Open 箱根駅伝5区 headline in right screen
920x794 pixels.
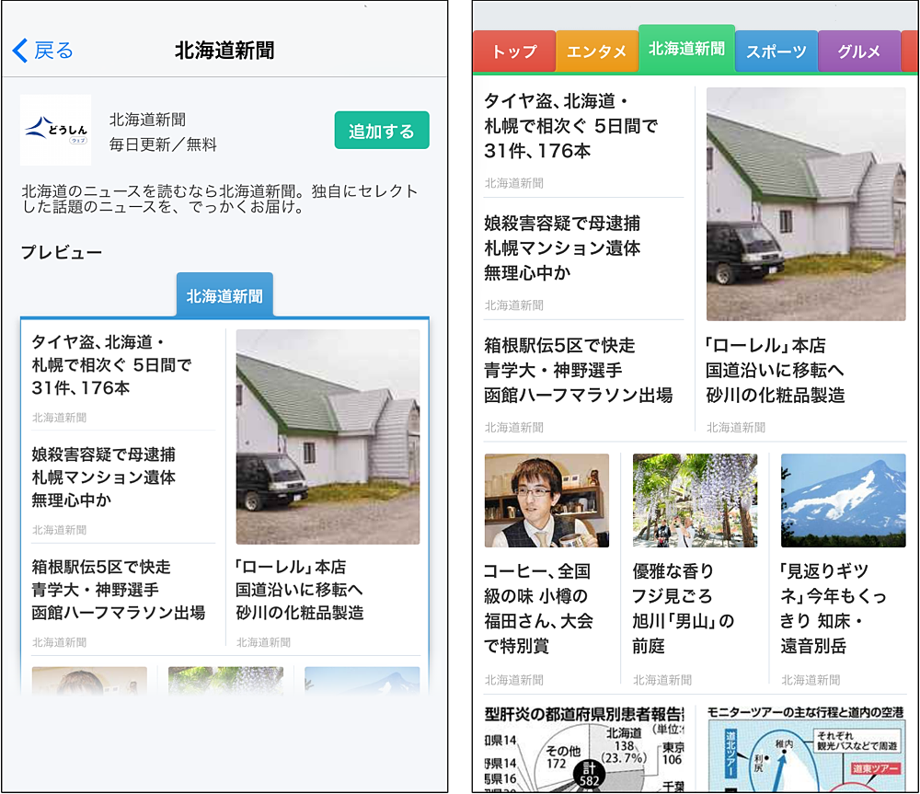[579, 370]
